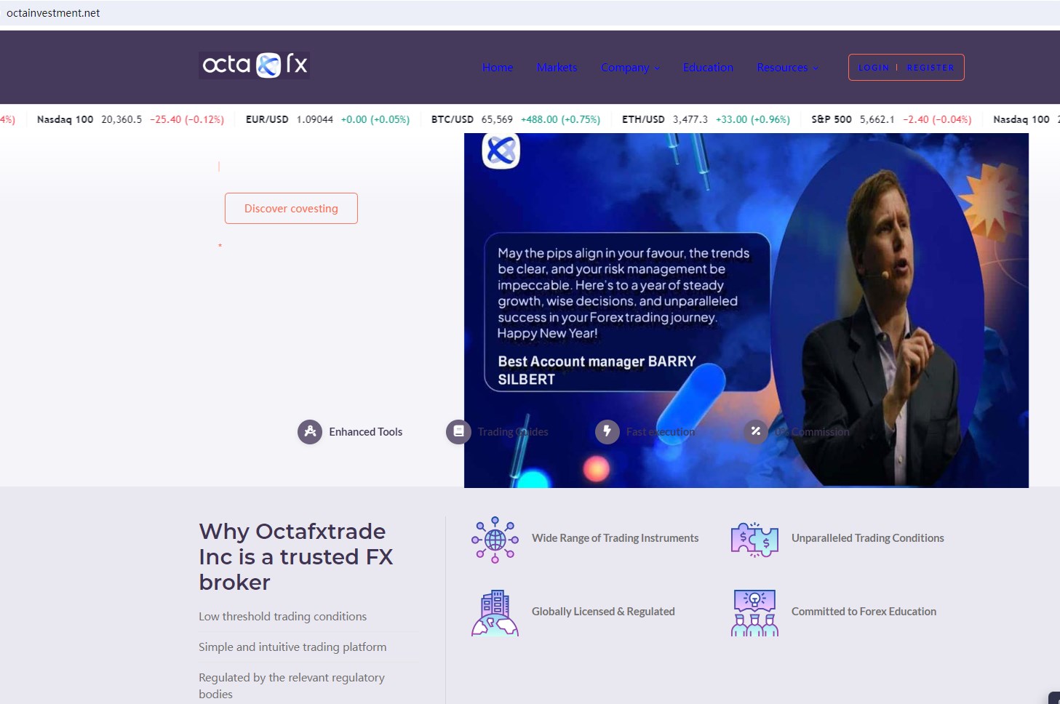Click the Fast execution label
This screenshot has height=704, width=1060.
pos(661,432)
